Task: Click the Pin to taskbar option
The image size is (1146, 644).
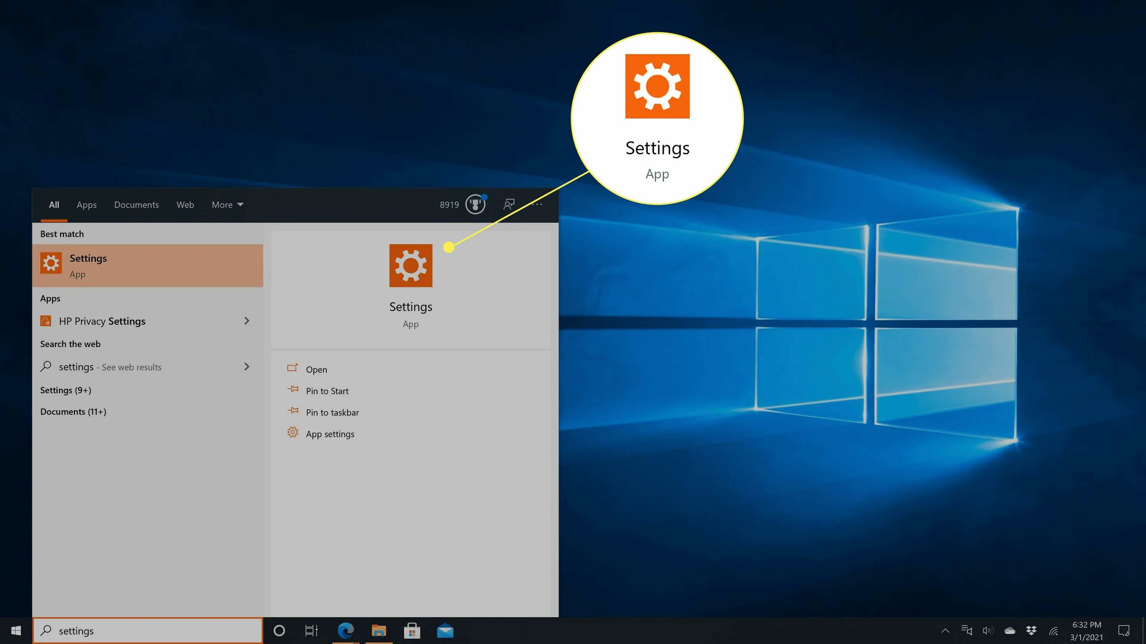Action: pos(332,412)
